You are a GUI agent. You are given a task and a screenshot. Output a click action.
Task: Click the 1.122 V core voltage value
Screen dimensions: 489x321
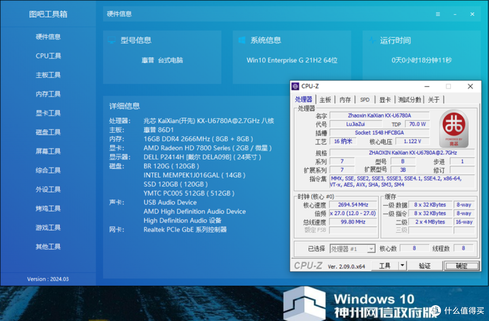click(412, 142)
